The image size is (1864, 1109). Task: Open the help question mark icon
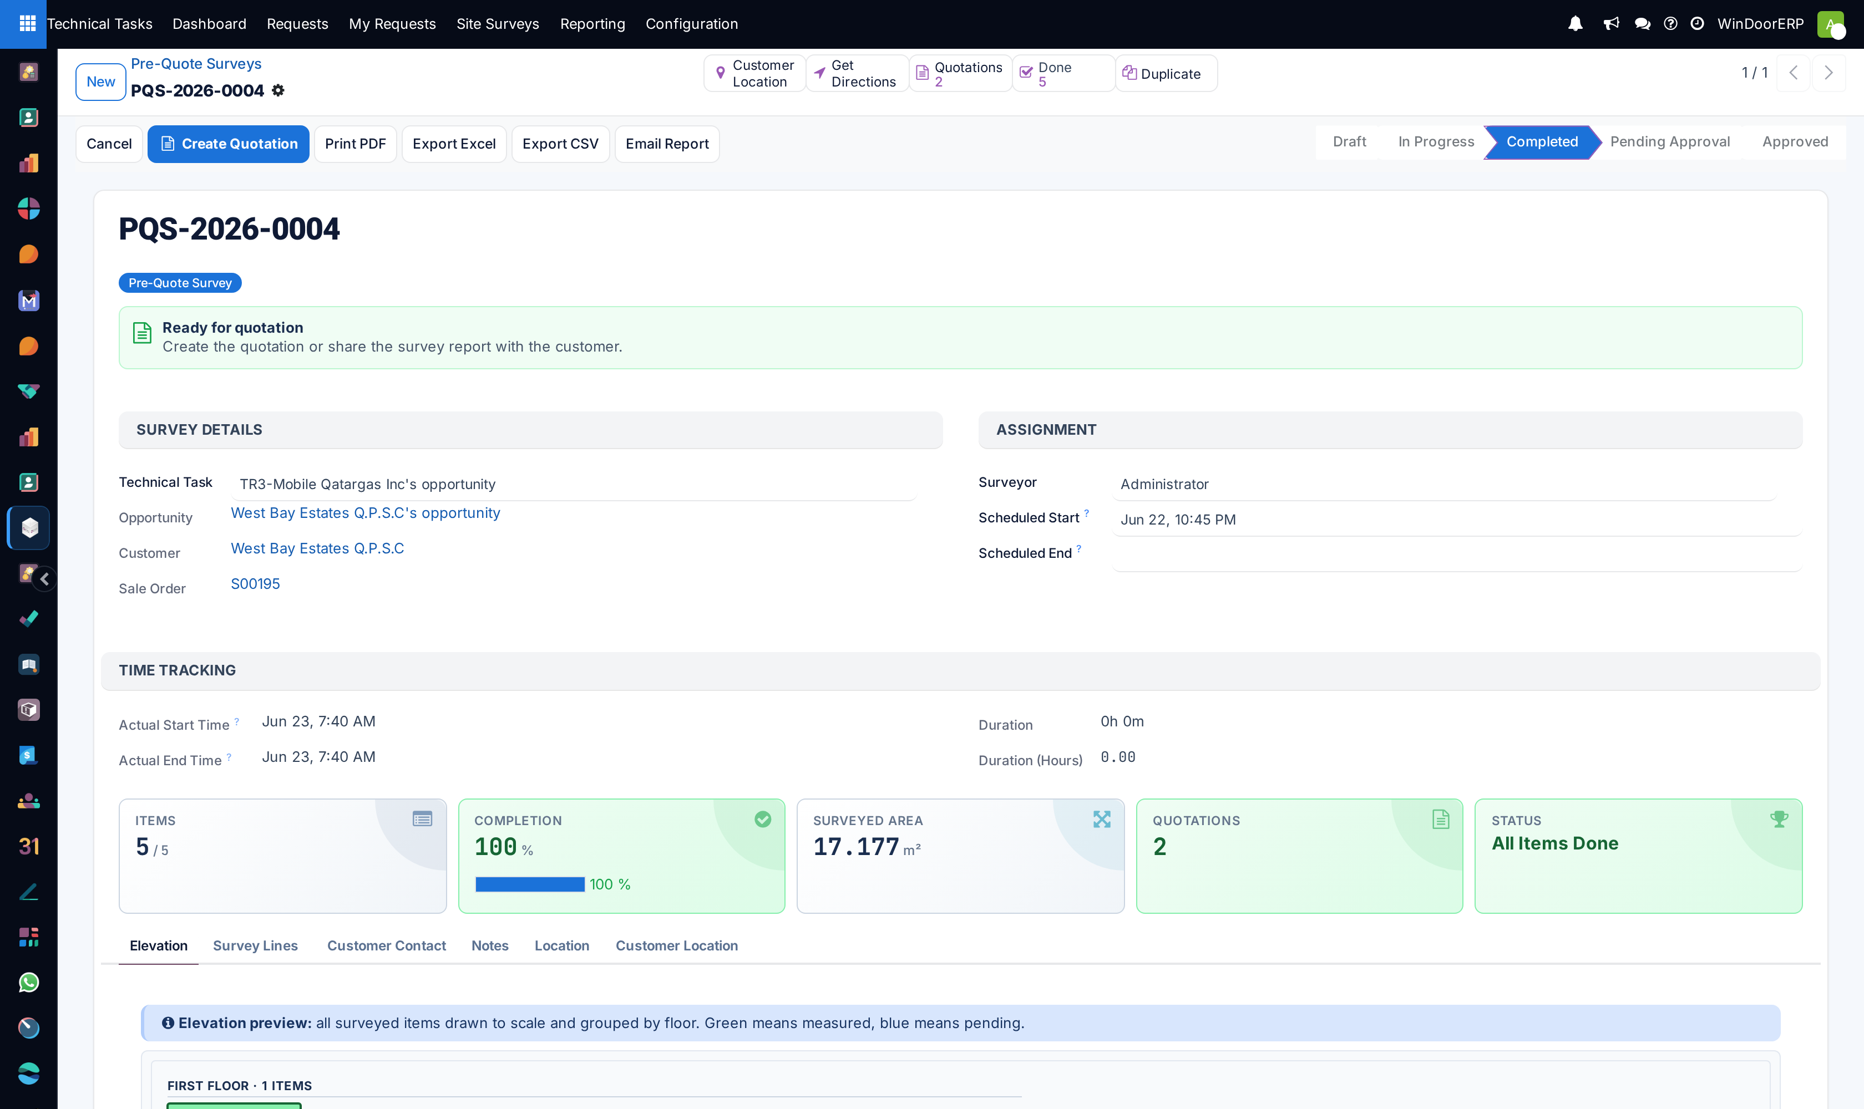(1670, 24)
